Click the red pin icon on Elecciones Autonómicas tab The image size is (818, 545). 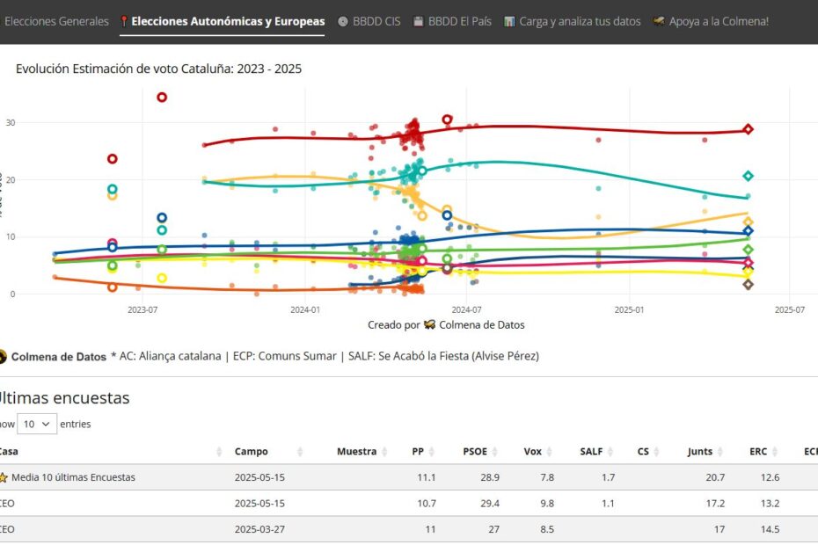click(x=124, y=21)
